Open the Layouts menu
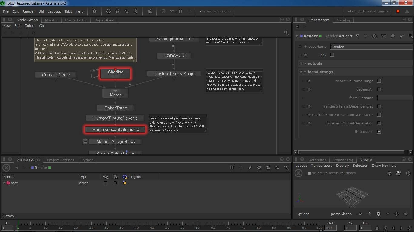The width and height of the screenshot is (414, 232). [x=54, y=11]
